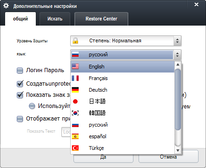Image resolution: width=206 pixels, height=168 pixels.
Task: Choose Deutsch in language list
Action: pyautogui.click(x=123, y=90)
